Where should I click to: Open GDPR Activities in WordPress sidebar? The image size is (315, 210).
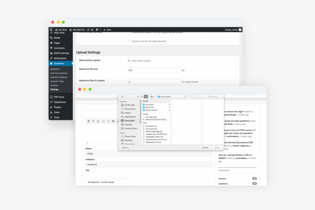pos(61,53)
